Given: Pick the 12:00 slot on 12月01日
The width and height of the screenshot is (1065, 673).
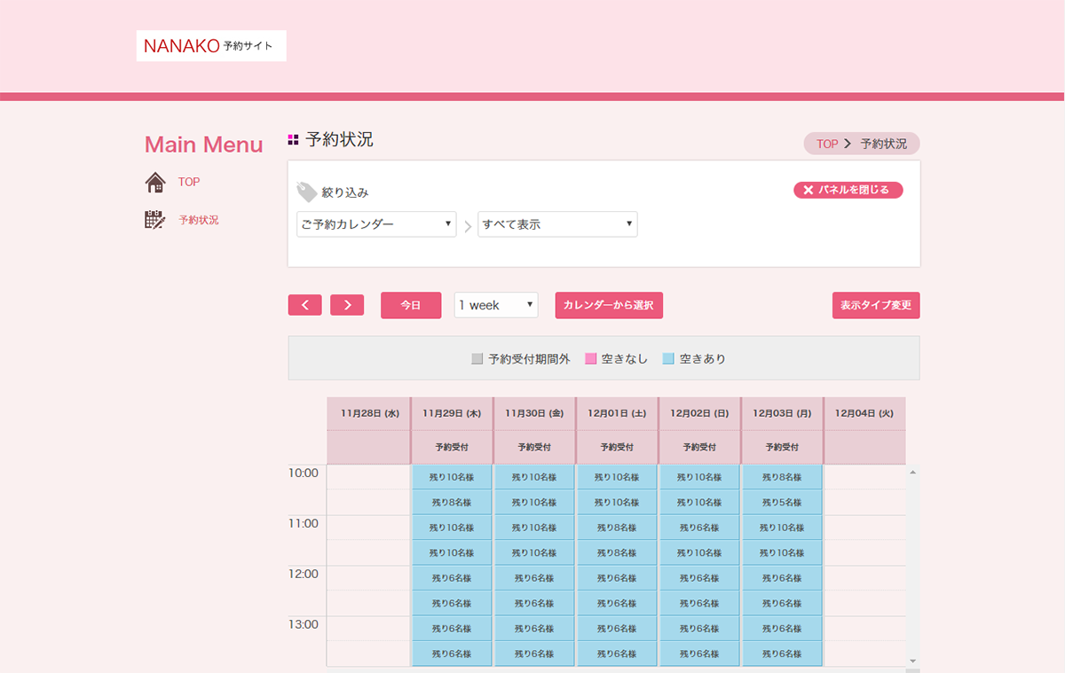Looking at the screenshot, I should tap(617, 578).
